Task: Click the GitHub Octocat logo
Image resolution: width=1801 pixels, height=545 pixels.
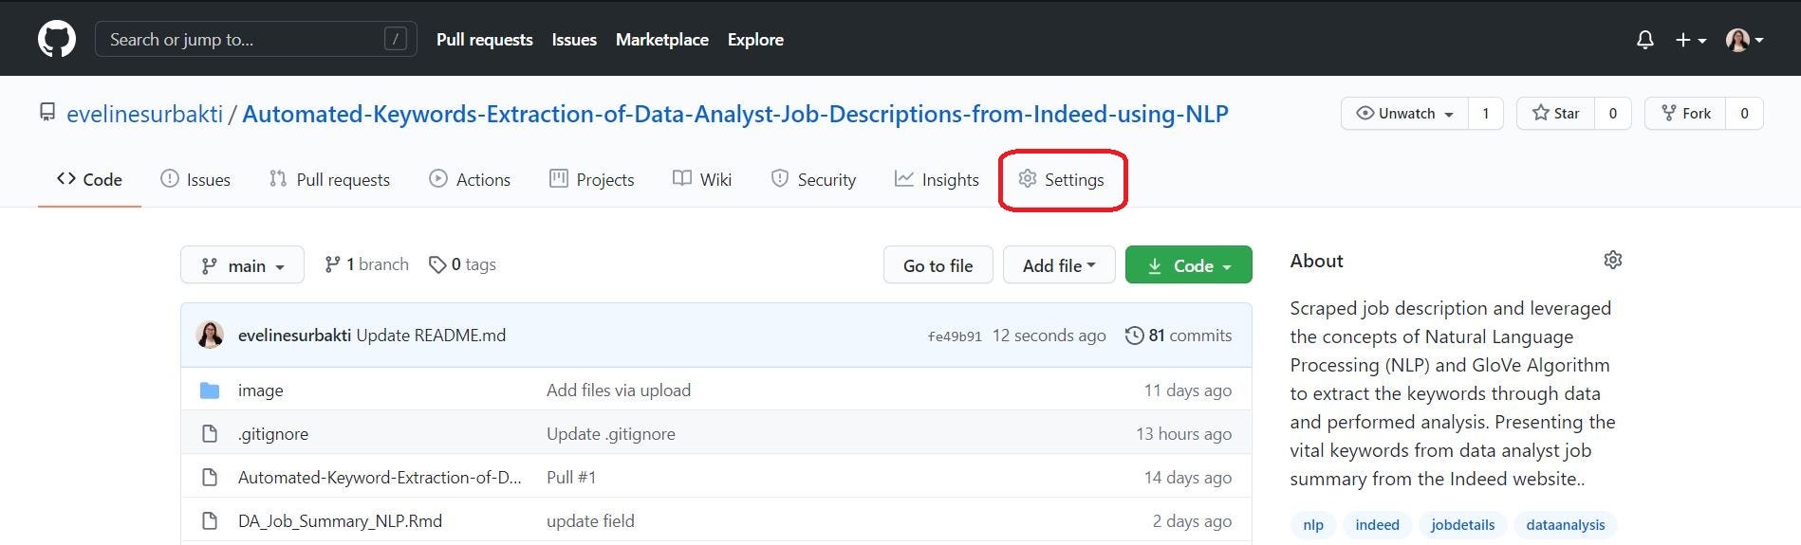Action: 57,39
